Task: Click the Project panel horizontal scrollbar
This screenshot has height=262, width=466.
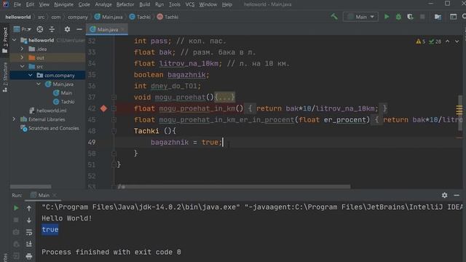Action: (31, 186)
